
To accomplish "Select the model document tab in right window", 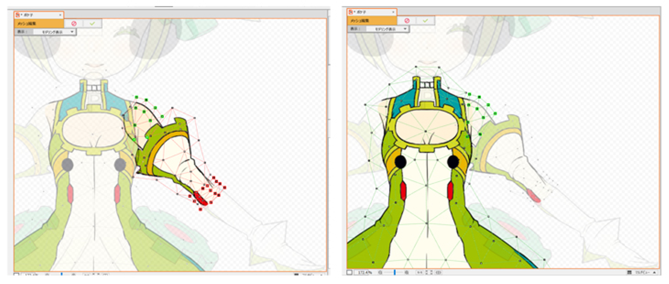I will pyautogui.click(x=372, y=12).
